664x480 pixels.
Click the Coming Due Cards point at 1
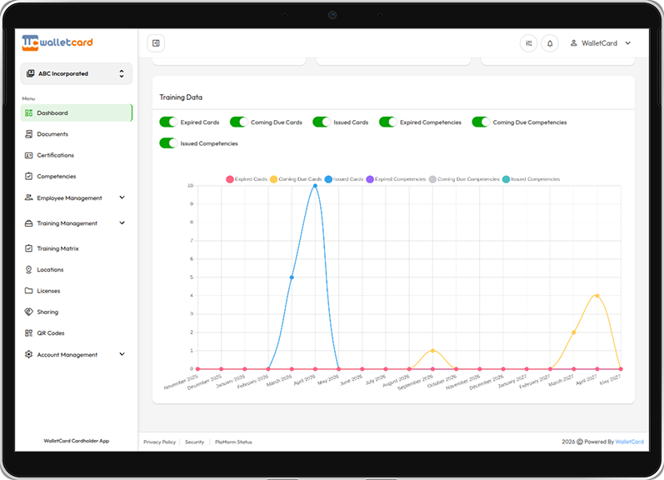click(432, 351)
